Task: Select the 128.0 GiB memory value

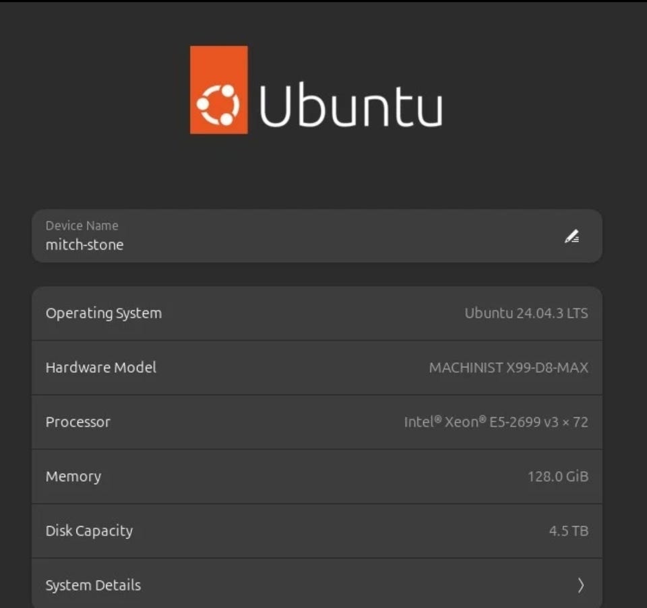Action: [558, 477]
